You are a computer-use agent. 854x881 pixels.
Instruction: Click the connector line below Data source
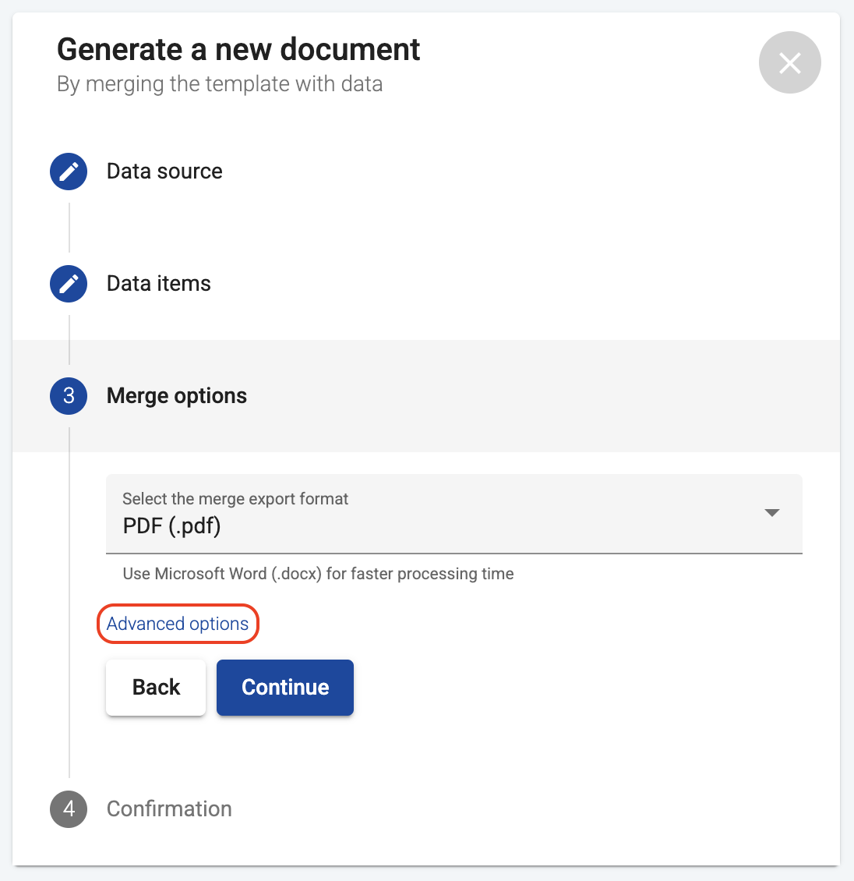[69, 228]
